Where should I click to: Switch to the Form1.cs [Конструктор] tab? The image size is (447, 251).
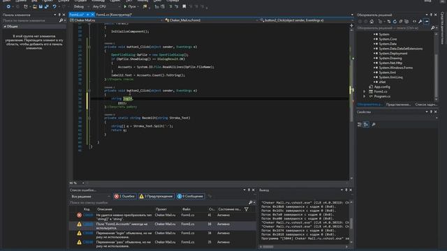[x=114, y=15]
